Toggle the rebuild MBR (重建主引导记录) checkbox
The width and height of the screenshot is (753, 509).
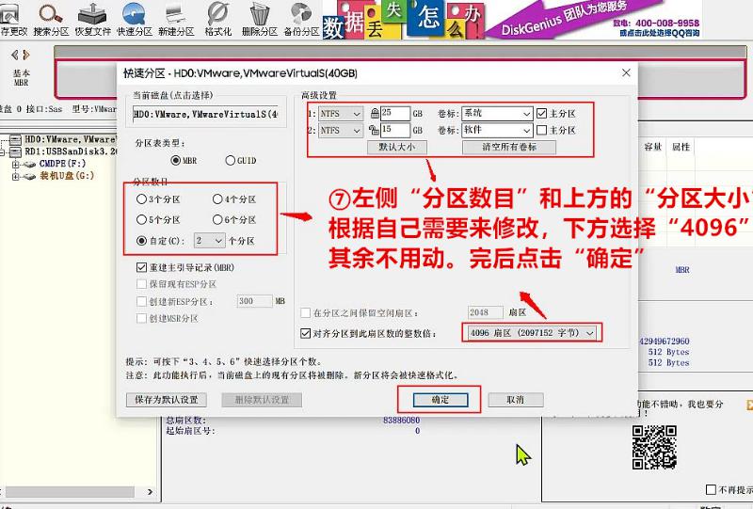(141, 267)
